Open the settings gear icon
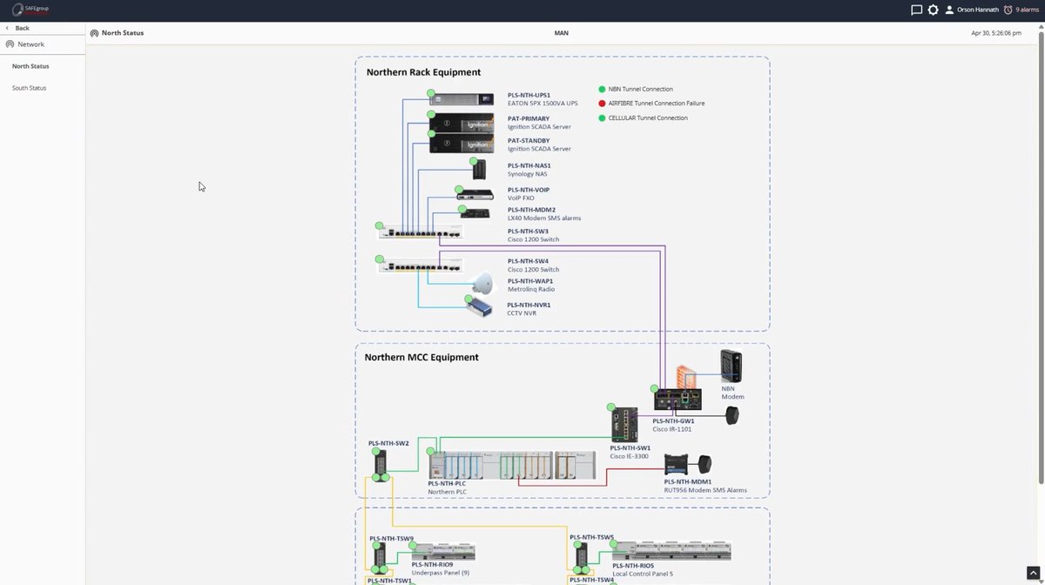The width and height of the screenshot is (1045, 585). click(933, 10)
